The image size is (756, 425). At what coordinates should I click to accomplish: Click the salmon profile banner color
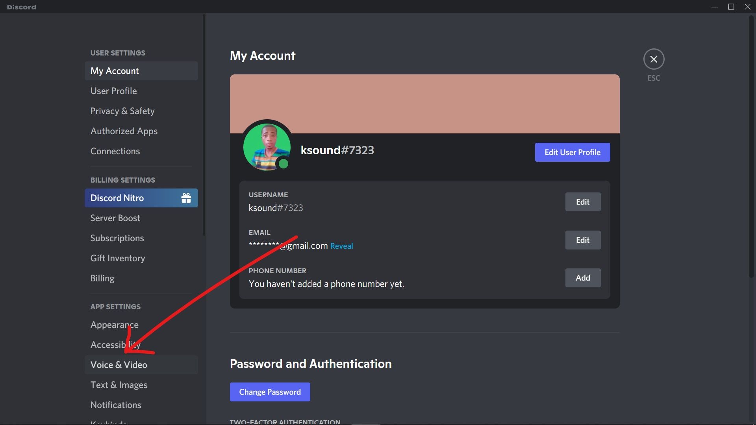pyautogui.click(x=424, y=103)
